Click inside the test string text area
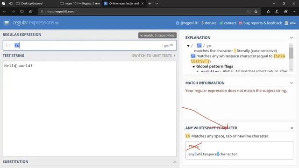299x168 pixels. tap(90, 109)
